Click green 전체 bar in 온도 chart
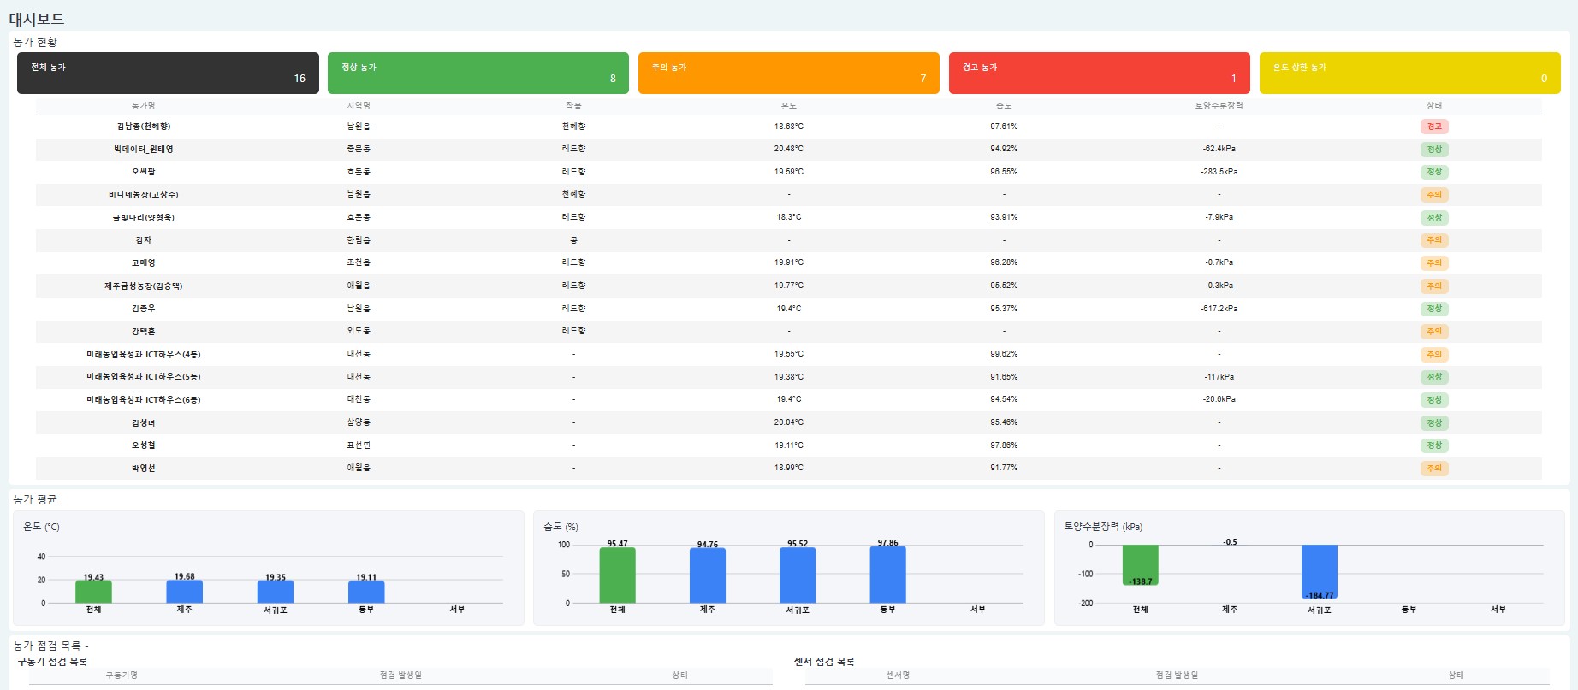Screen dimensions: 1578x690 click(93, 592)
